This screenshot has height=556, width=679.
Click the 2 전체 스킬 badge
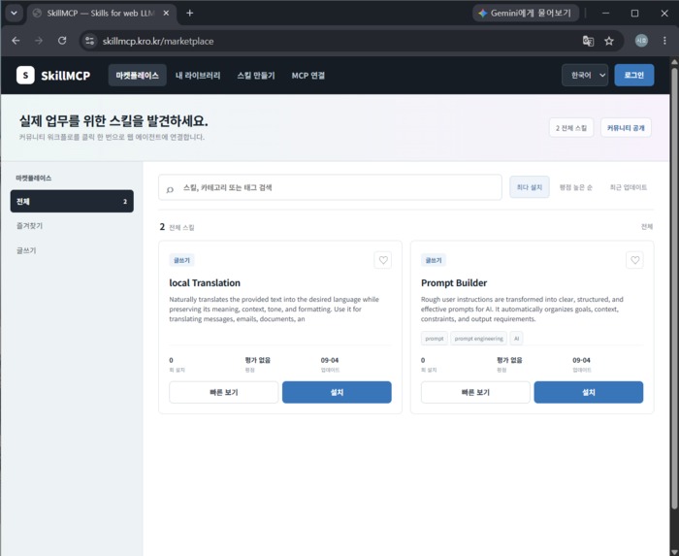(571, 128)
